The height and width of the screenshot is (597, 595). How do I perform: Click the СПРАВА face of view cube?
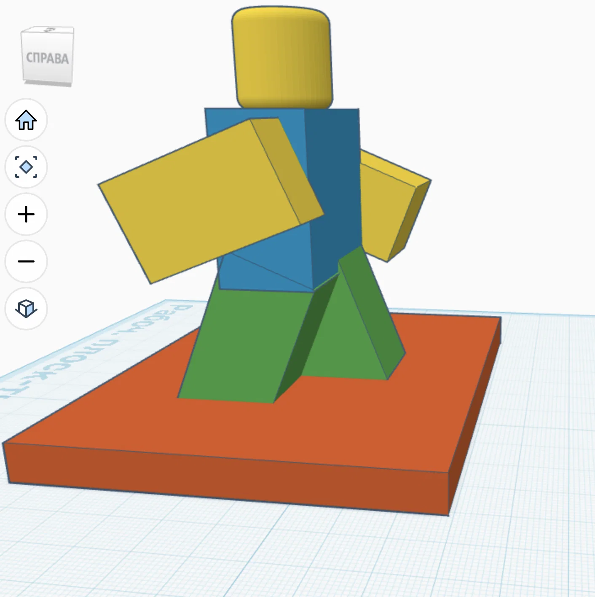pyautogui.click(x=48, y=58)
